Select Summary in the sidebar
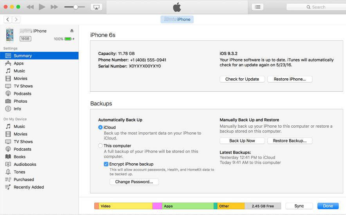The width and height of the screenshot is (346, 215). pyautogui.click(x=23, y=56)
